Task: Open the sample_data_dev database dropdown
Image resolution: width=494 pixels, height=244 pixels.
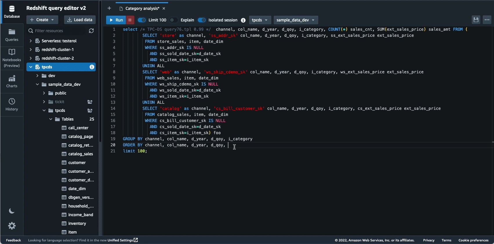Action: click(x=296, y=20)
